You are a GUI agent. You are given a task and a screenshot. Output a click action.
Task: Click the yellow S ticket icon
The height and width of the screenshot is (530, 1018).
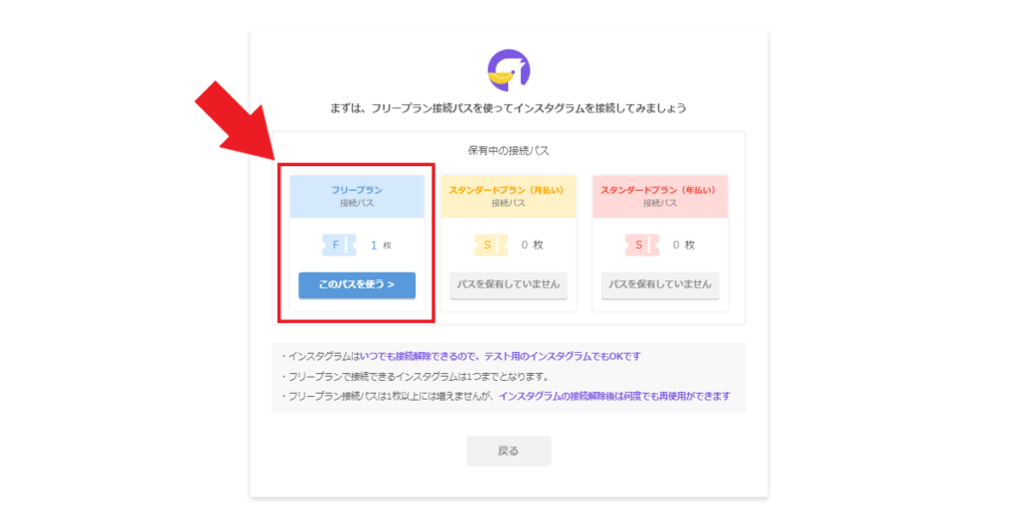491,245
